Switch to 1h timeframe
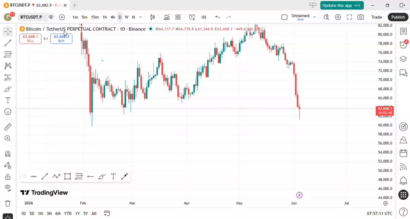Image resolution: width=410 pixels, height=219 pixels. (105, 17)
